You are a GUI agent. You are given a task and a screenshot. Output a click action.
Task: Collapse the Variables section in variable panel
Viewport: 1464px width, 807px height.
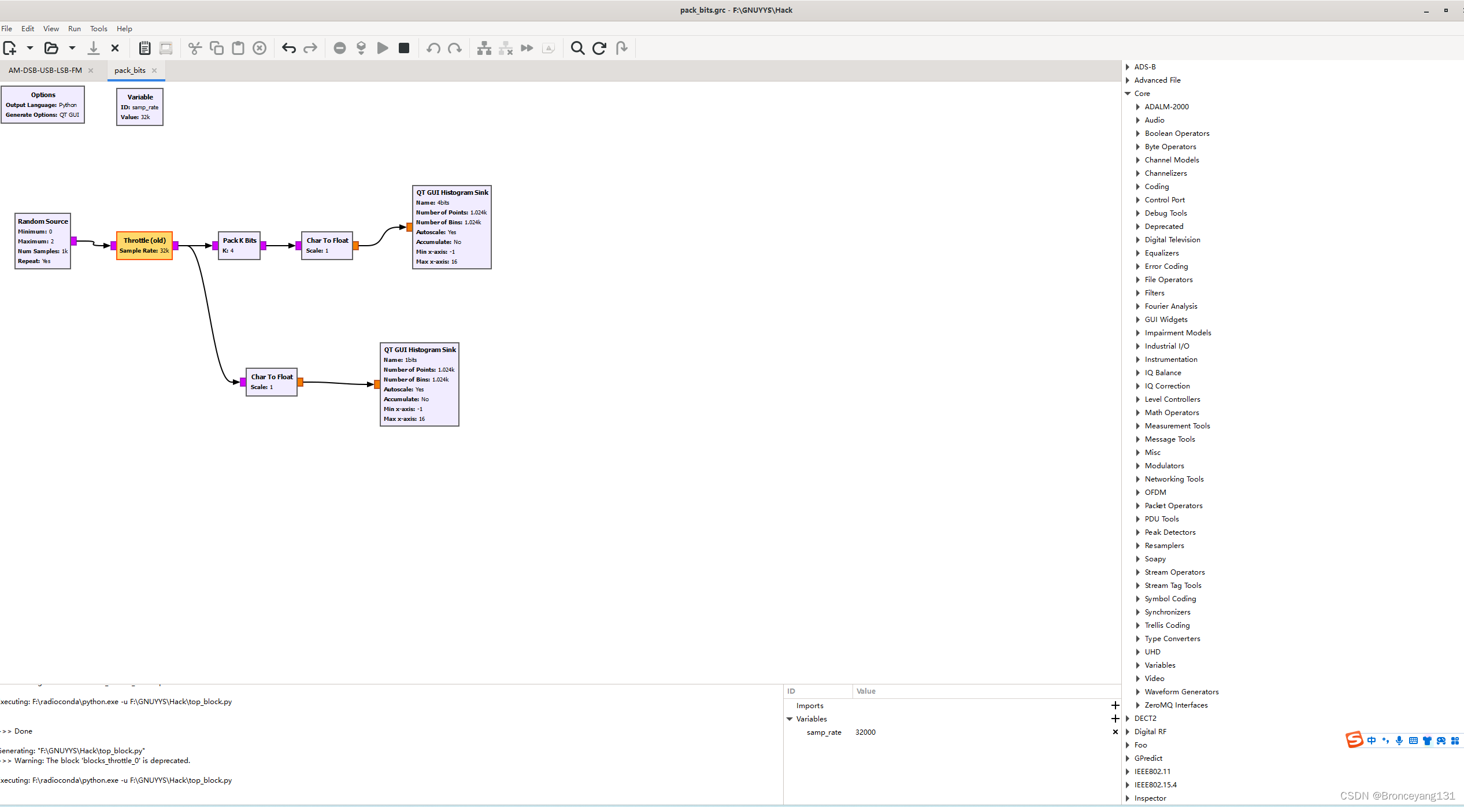(790, 719)
